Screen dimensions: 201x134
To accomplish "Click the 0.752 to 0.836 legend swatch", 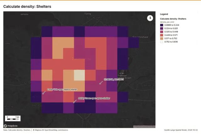I will (x=161, y=42).
